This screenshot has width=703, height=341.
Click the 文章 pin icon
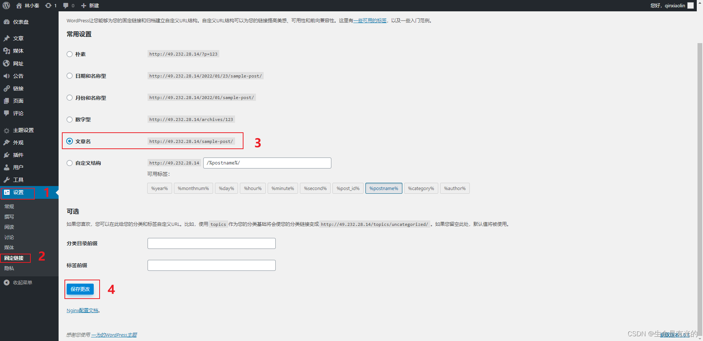pyautogui.click(x=7, y=38)
